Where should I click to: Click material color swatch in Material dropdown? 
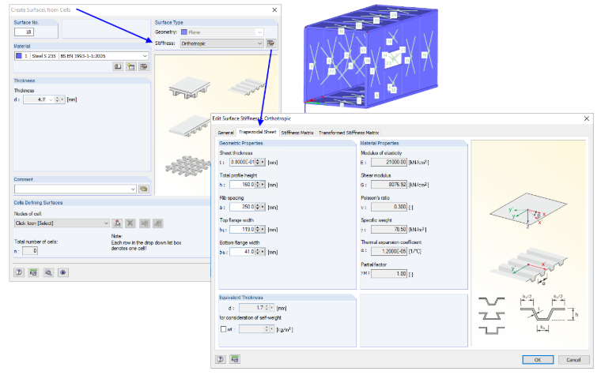click(18, 56)
